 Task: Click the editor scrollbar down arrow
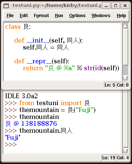click(x=125, y=78)
